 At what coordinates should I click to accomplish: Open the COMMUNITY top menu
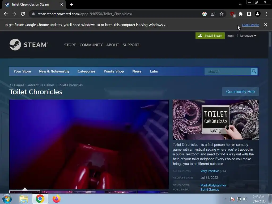point(91,45)
